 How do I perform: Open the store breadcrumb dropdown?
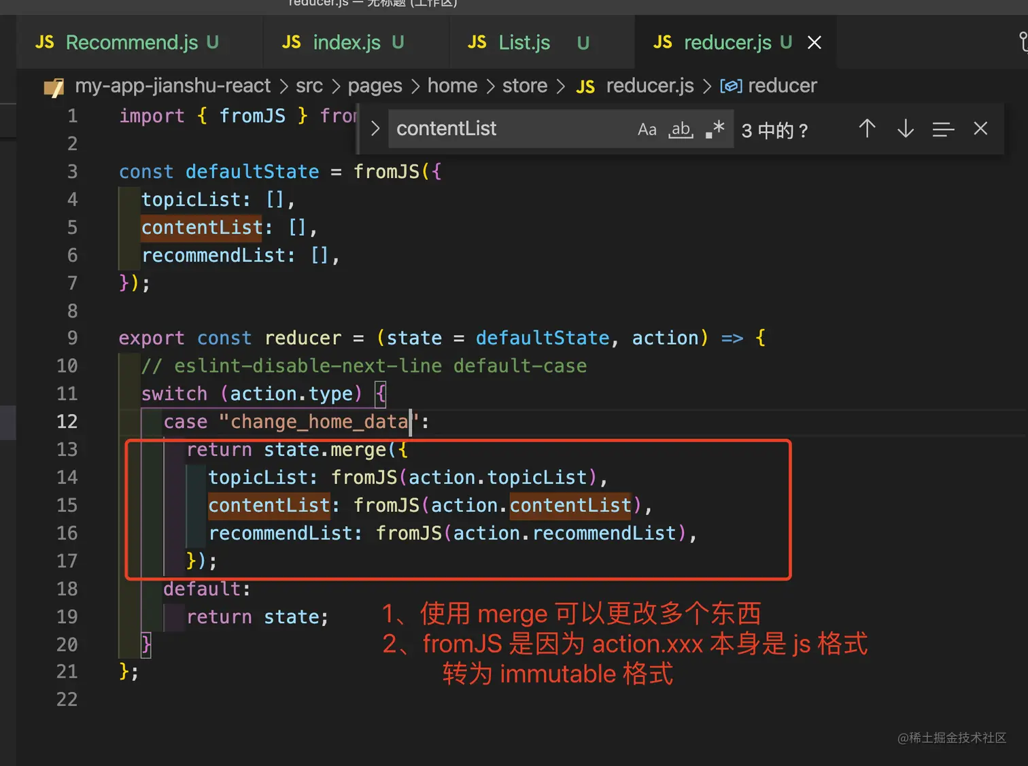[x=524, y=86]
